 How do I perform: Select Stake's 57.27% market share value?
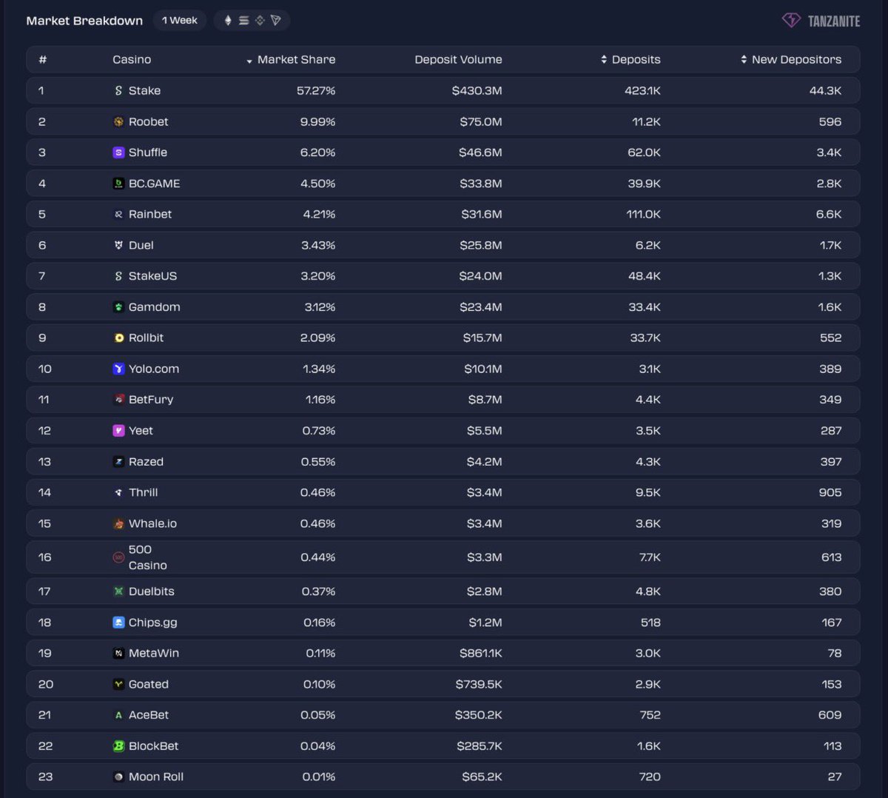[x=316, y=90]
